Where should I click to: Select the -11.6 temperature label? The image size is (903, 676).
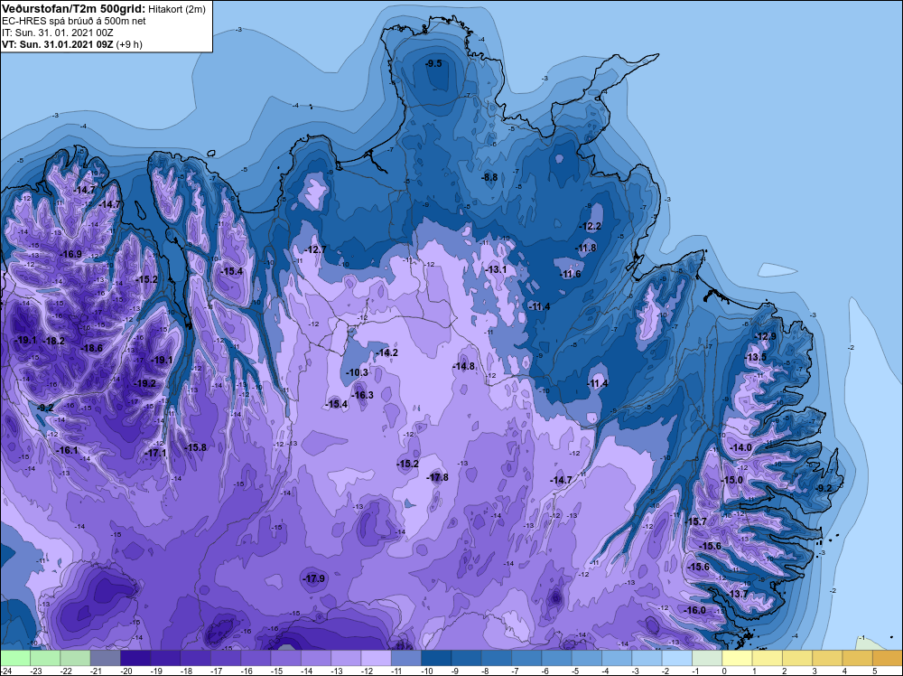click(x=570, y=274)
